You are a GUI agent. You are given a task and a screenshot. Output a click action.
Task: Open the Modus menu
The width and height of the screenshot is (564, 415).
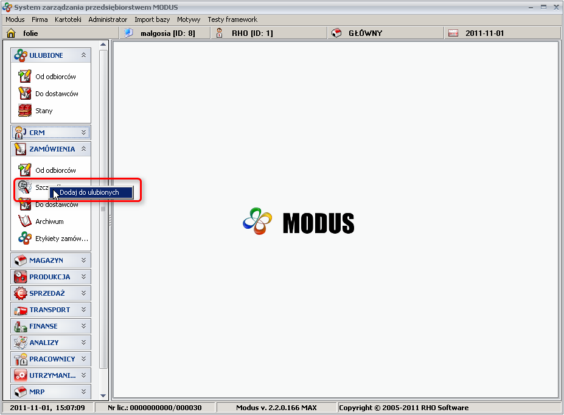tap(15, 19)
